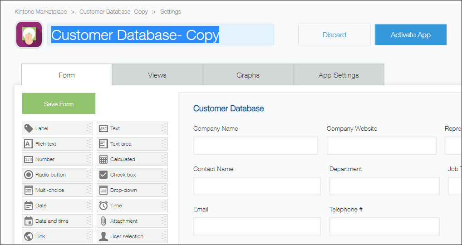
Task: Choose the Number field icon
Action: 28,159
